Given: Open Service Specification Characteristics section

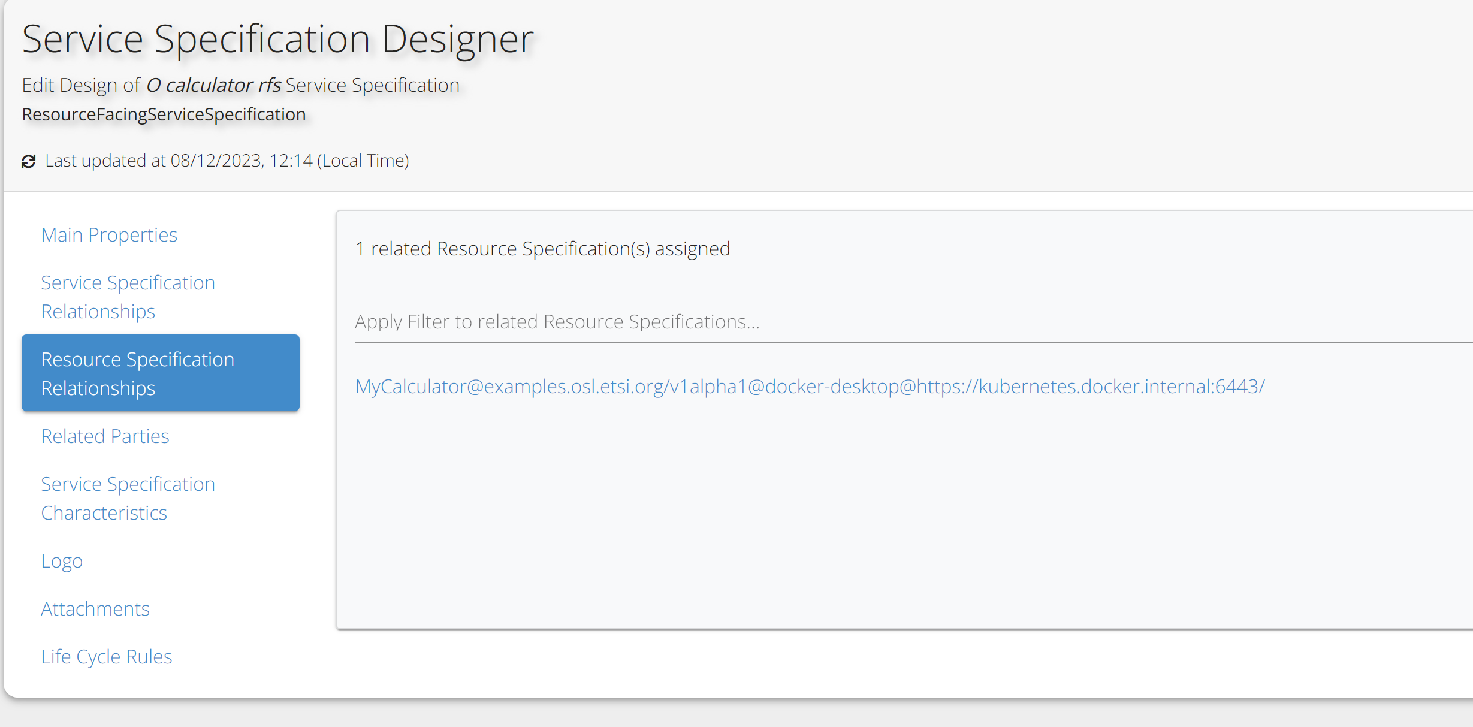Looking at the screenshot, I should [128, 498].
